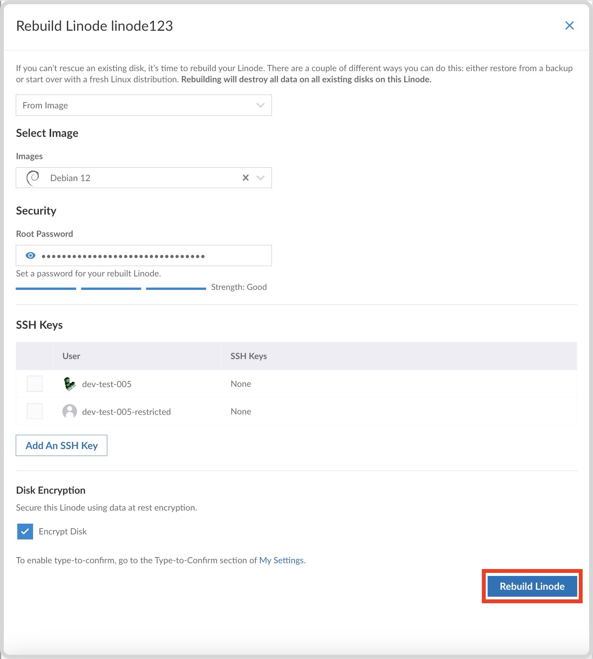
Task: Open the My Settings link
Action: (281, 560)
